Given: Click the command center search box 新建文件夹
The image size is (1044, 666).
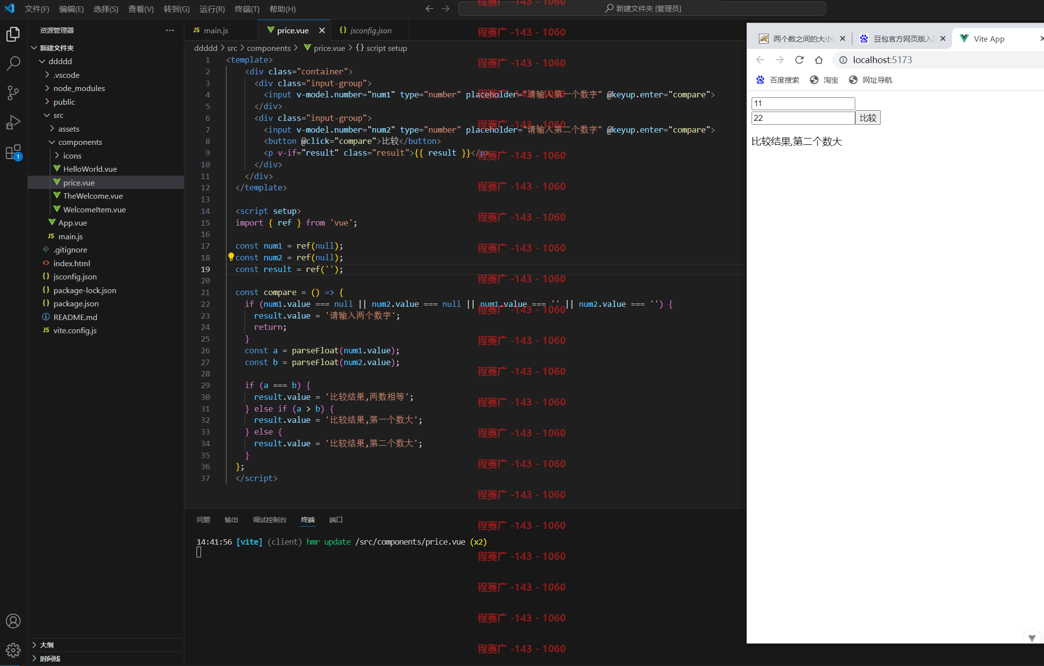Looking at the screenshot, I should [642, 8].
